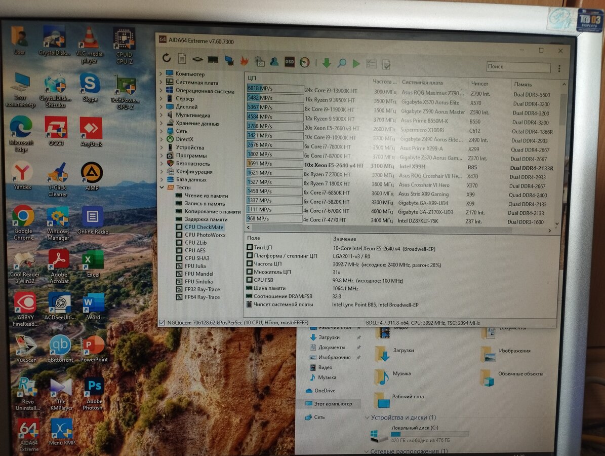605x456 pixels.
Task: Select OneDrive in Explorer navigation pane
Action: coord(325,390)
